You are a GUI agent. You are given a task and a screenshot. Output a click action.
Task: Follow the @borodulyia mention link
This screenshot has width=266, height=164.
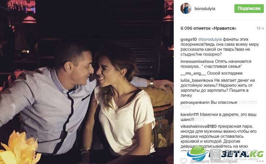210,39
